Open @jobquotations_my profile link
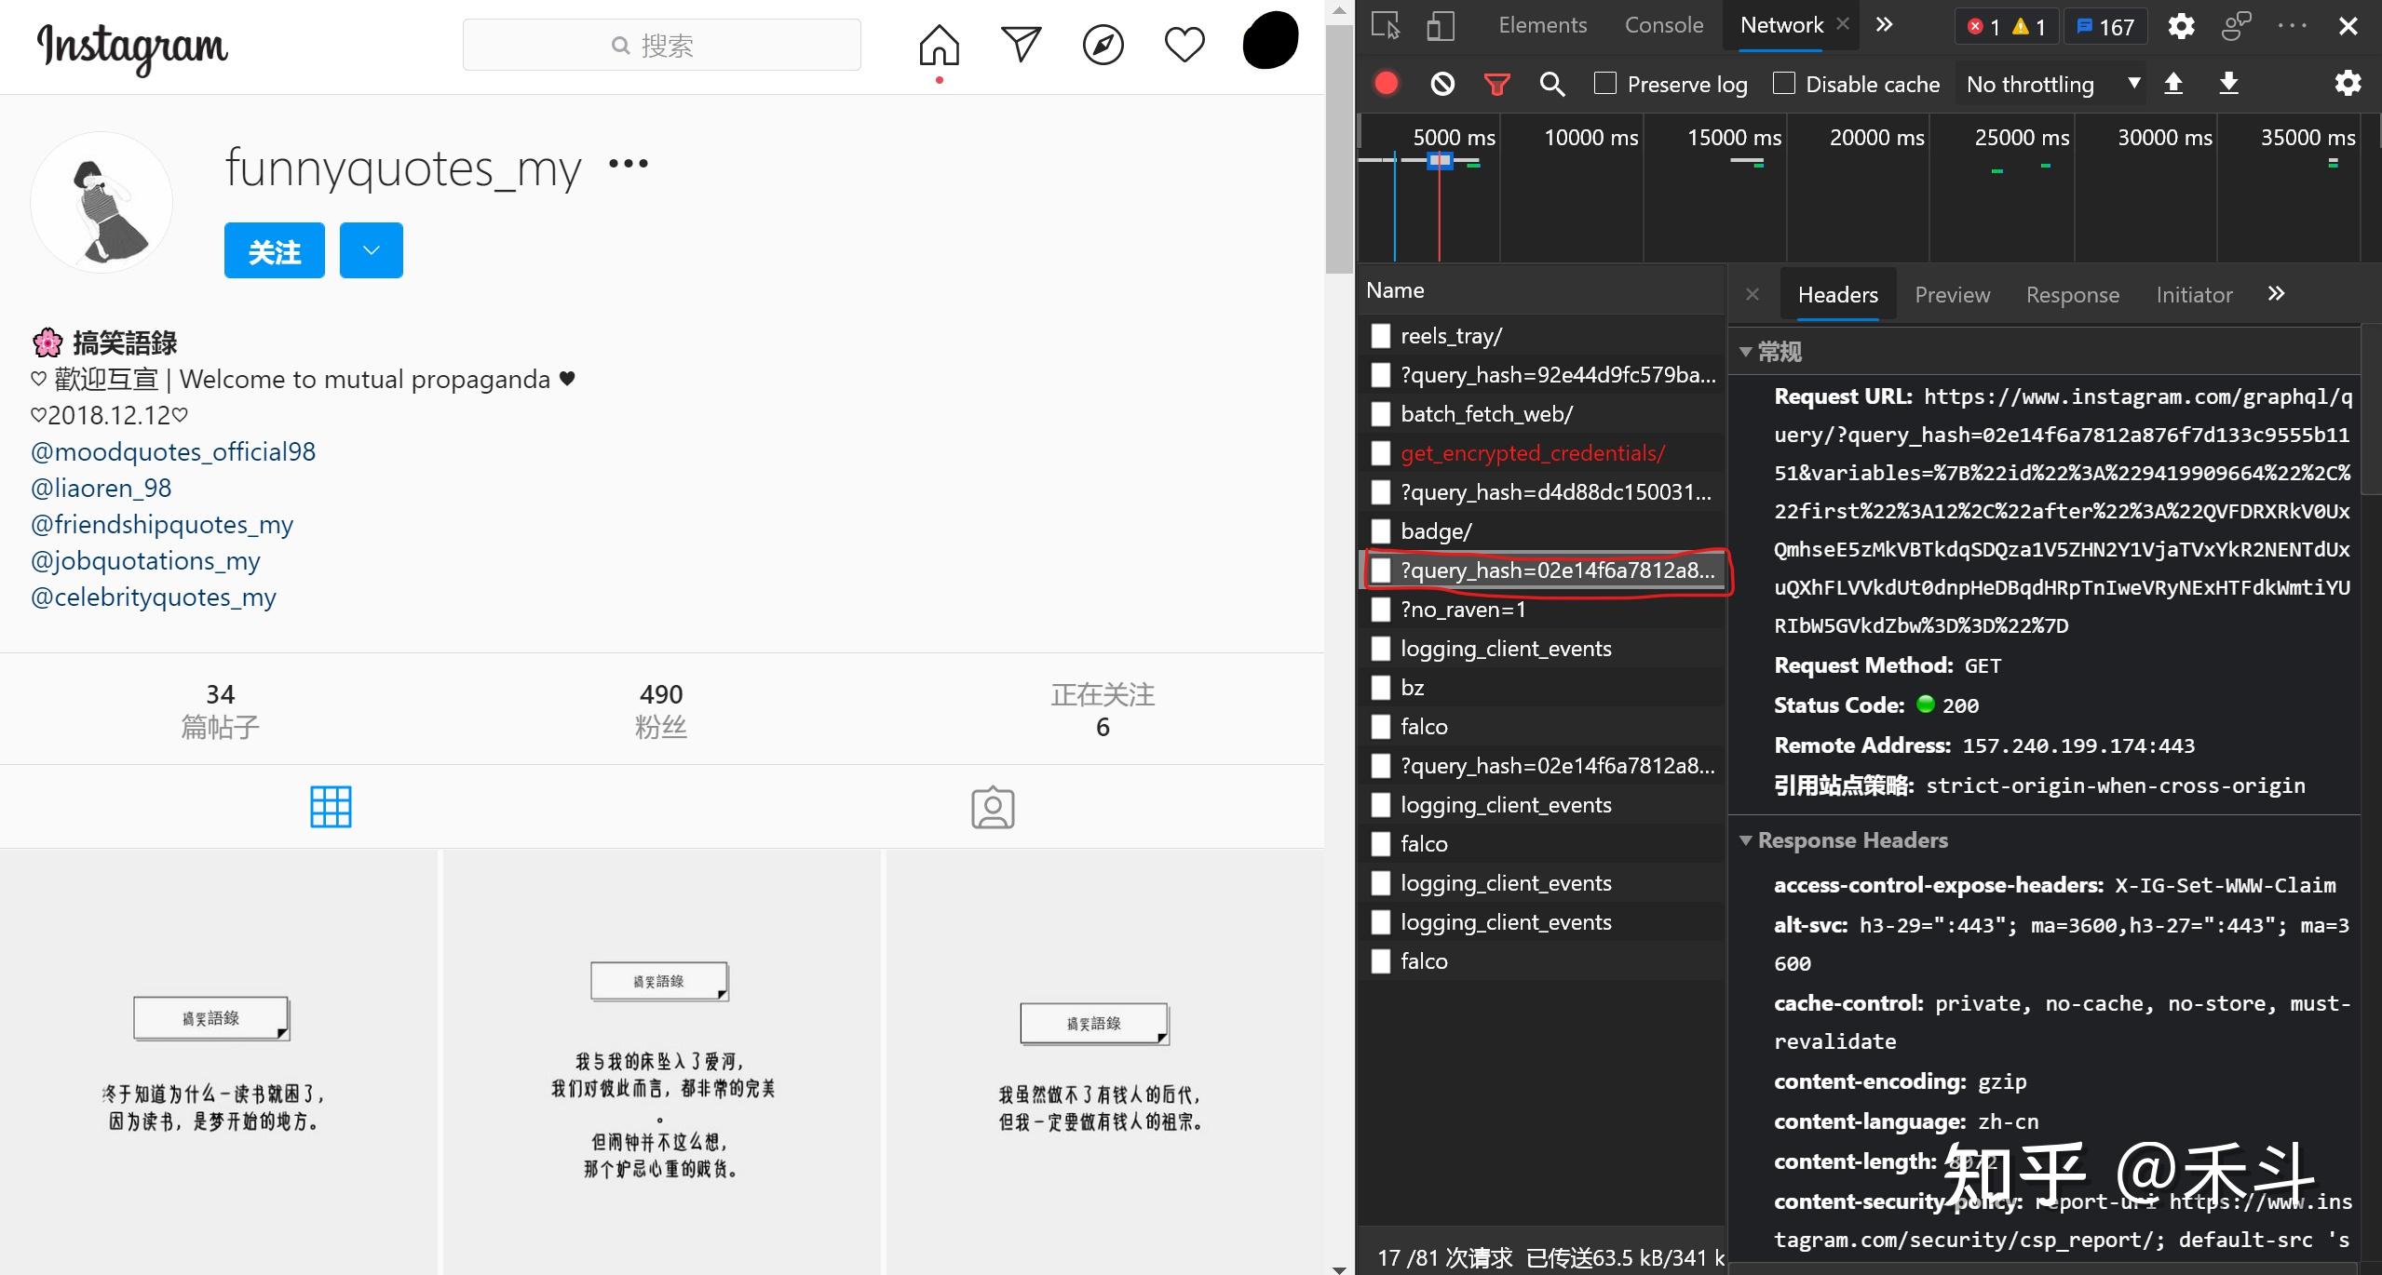 click(145, 560)
